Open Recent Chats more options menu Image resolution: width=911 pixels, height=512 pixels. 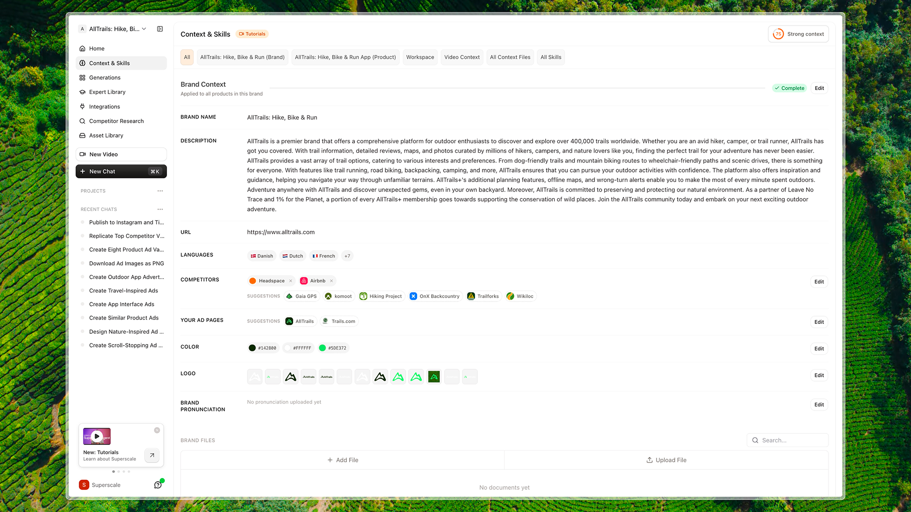160,209
